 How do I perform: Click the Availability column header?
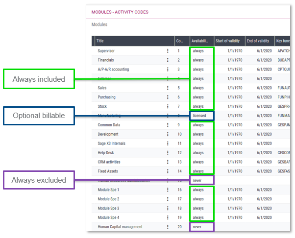pyautogui.click(x=200, y=41)
